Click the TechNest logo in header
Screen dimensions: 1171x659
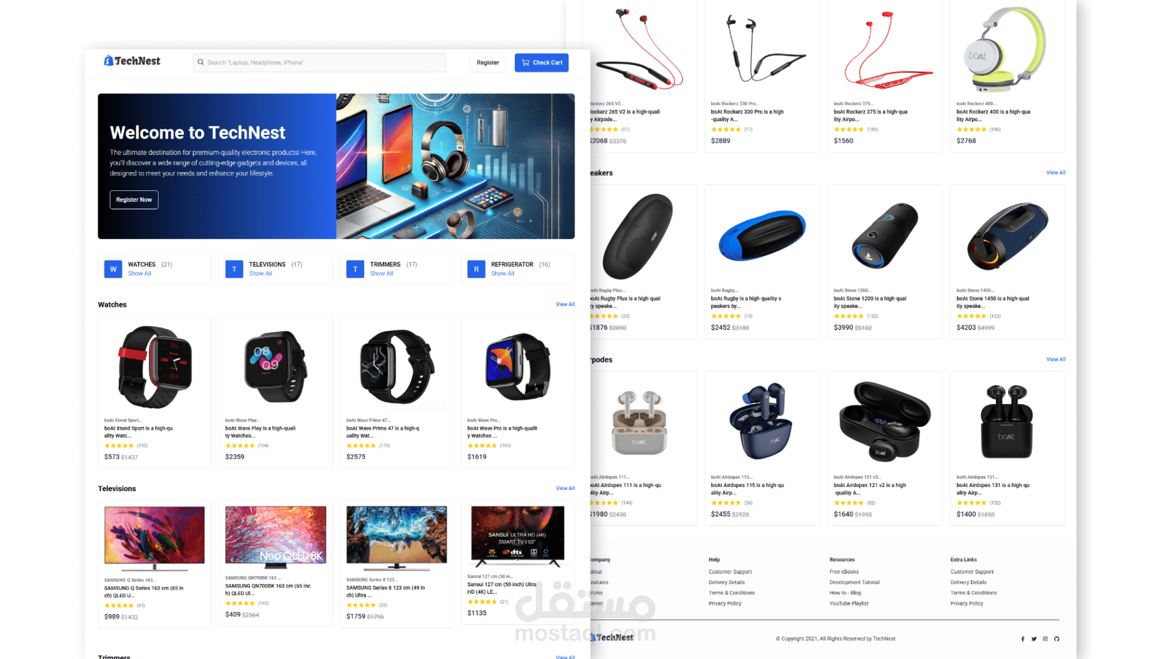click(132, 61)
